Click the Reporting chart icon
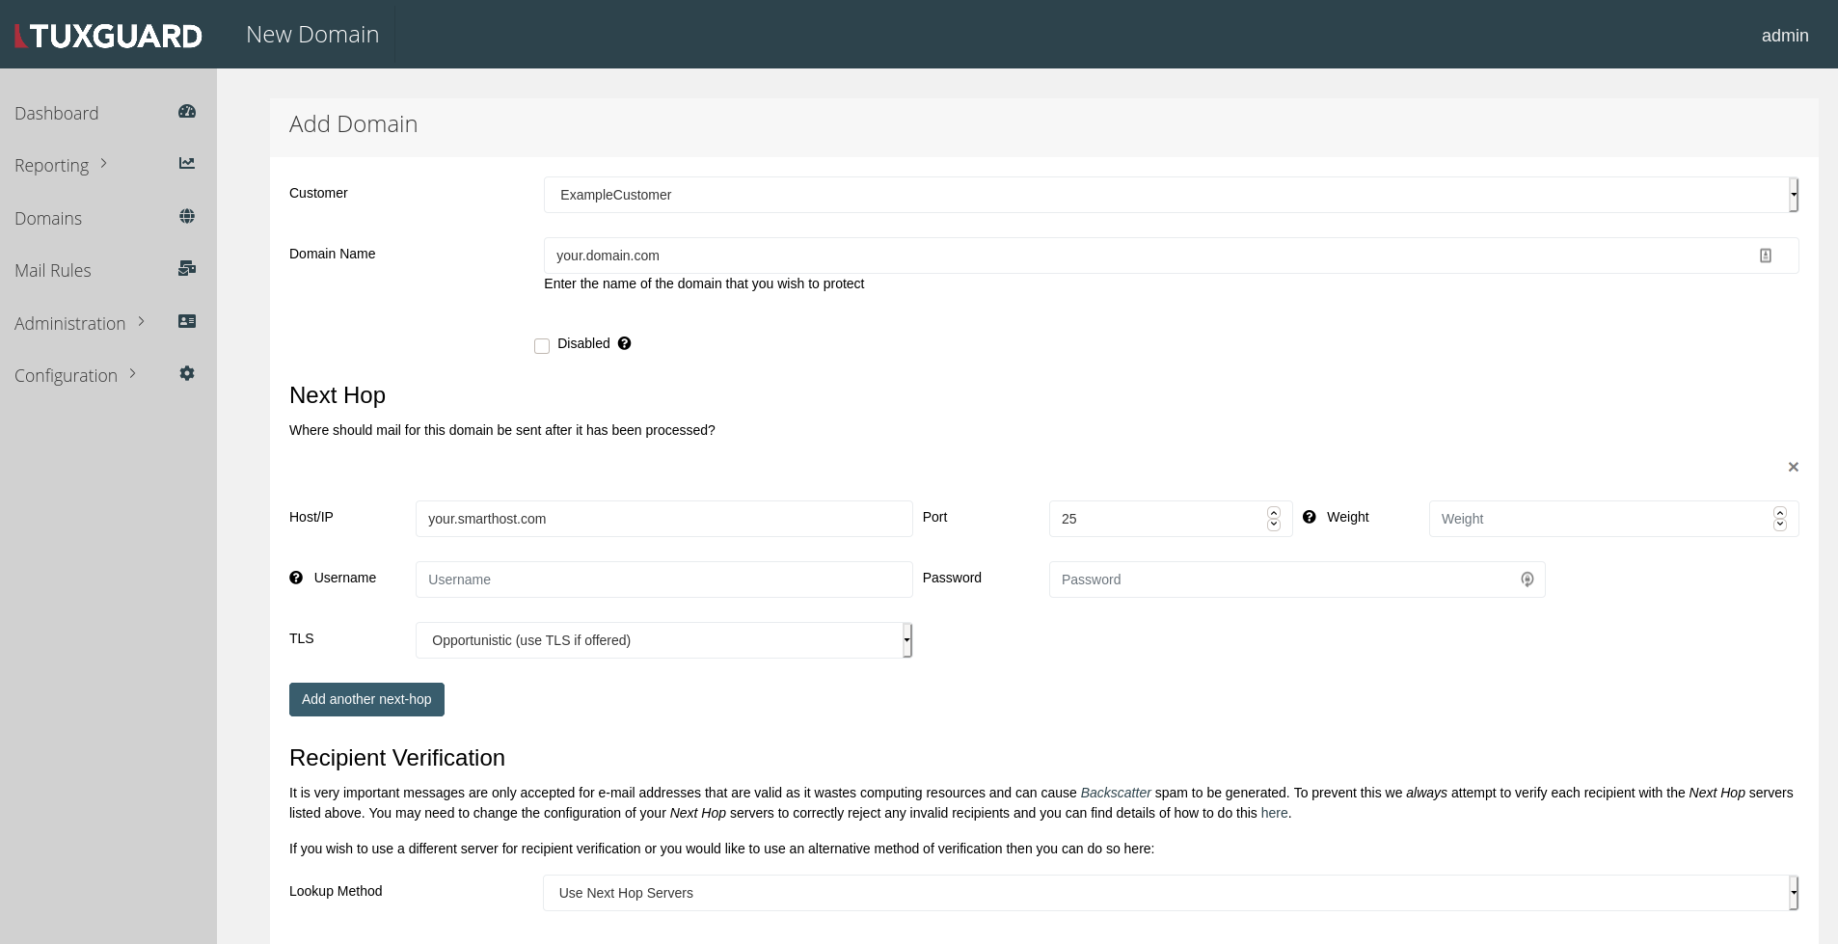Image resolution: width=1838 pixels, height=944 pixels. (x=187, y=162)
